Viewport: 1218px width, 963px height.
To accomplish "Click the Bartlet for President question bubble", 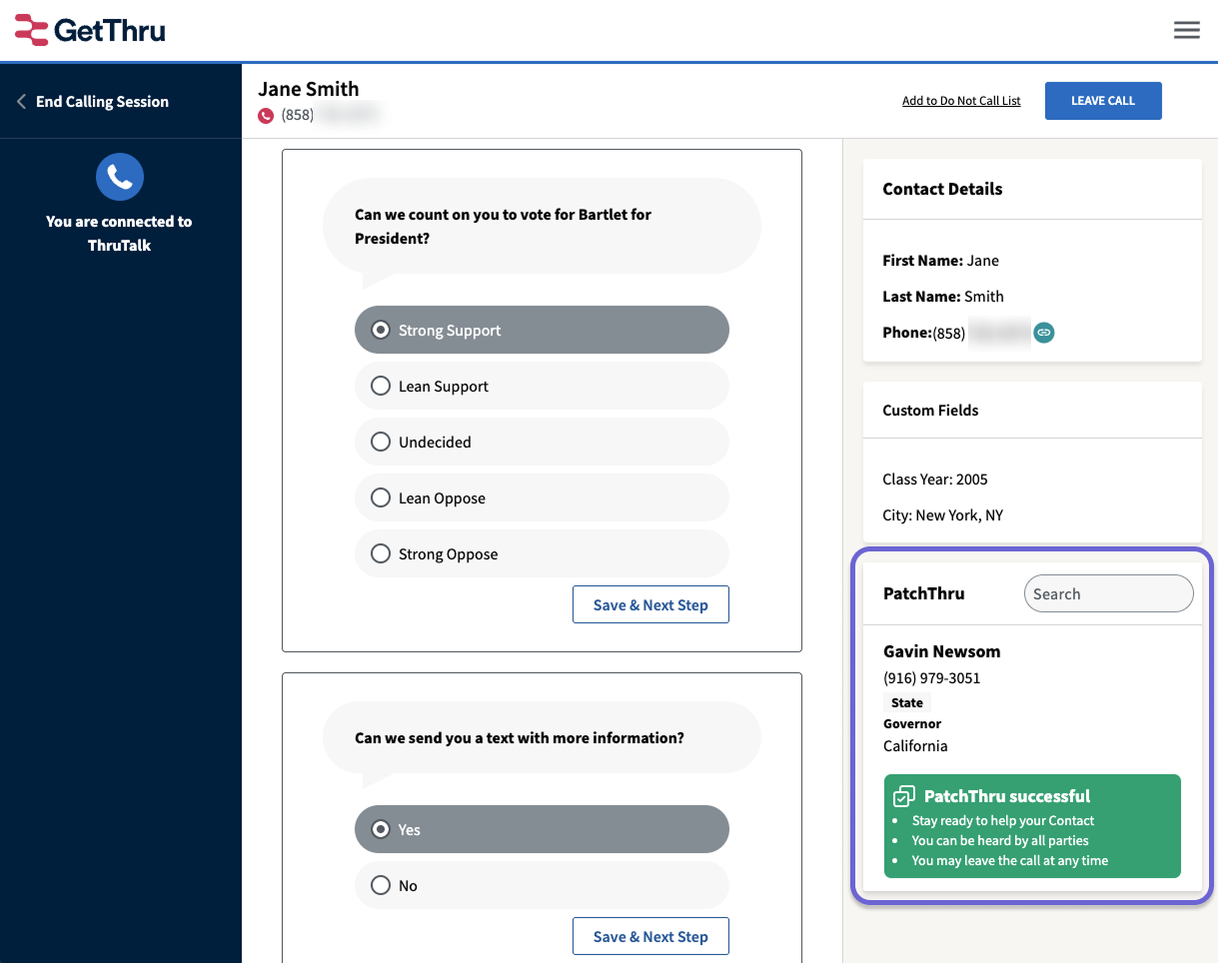I will tap(542, 227).
